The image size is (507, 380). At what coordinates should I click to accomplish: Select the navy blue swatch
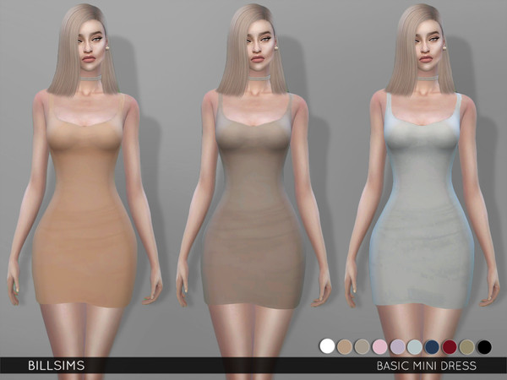431,346
